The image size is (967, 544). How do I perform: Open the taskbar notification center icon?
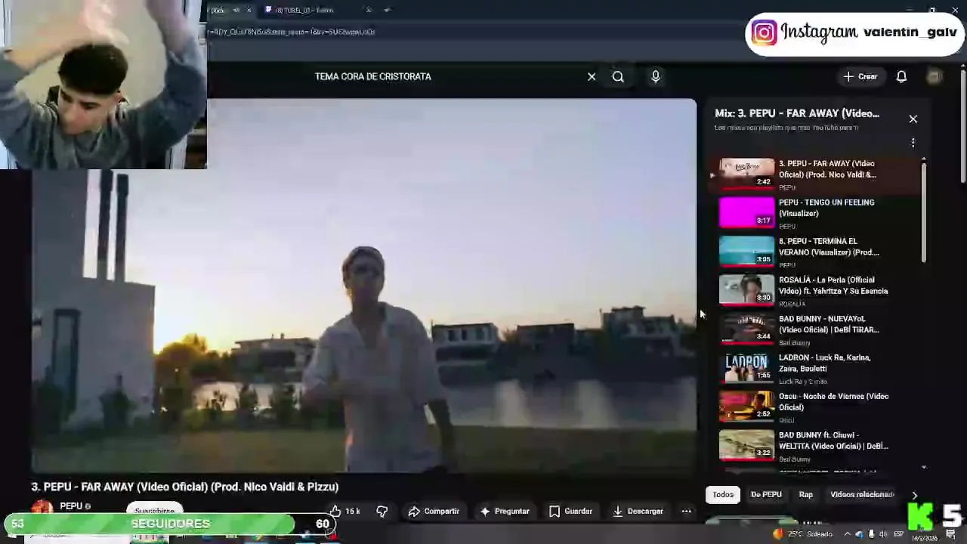(x=951, y=535)
